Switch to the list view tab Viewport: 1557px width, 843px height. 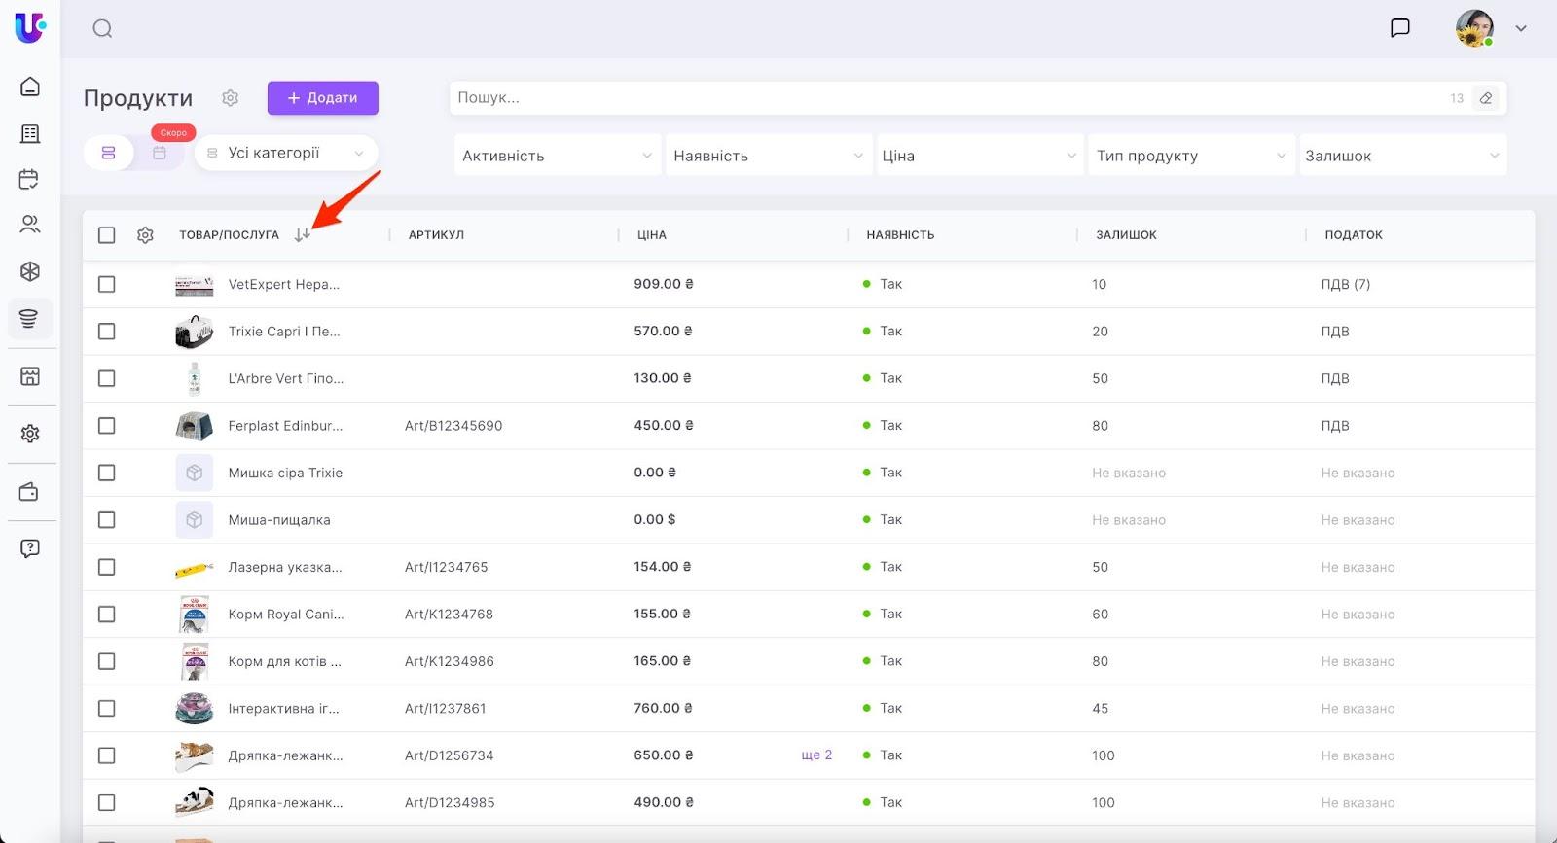[x=109, y=153]
